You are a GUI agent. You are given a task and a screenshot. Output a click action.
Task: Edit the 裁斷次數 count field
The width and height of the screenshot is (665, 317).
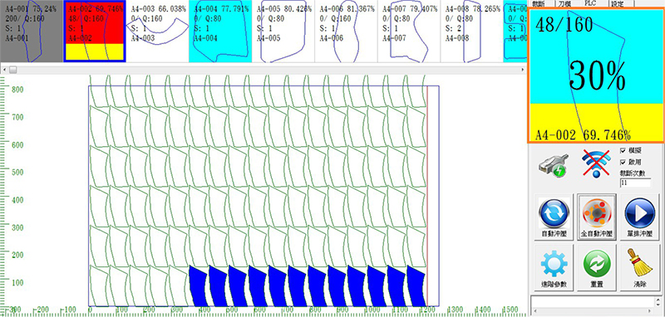(x=635, y=183)
